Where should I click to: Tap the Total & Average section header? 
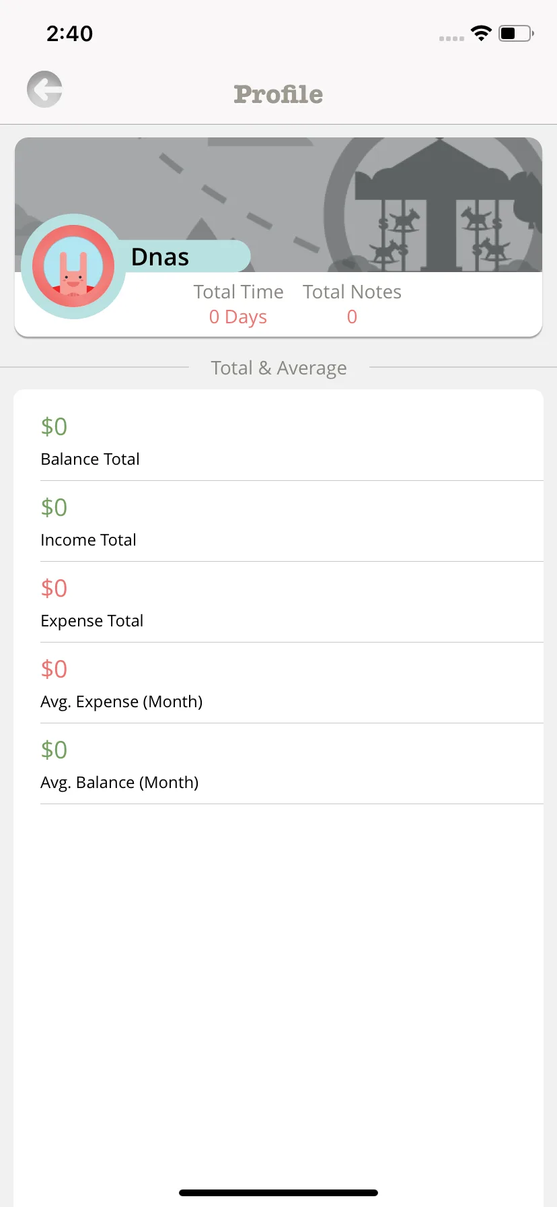(278, 368)
